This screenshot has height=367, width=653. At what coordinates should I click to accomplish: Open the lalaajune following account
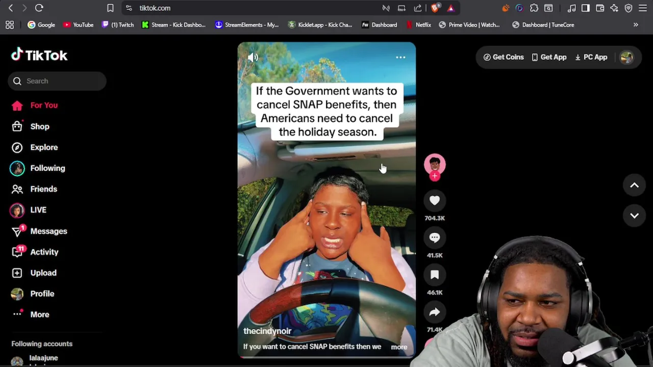[36, 360]
